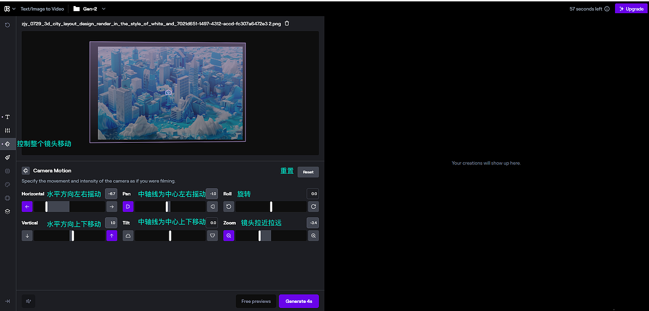Adjust the Roll slider track

271,206
